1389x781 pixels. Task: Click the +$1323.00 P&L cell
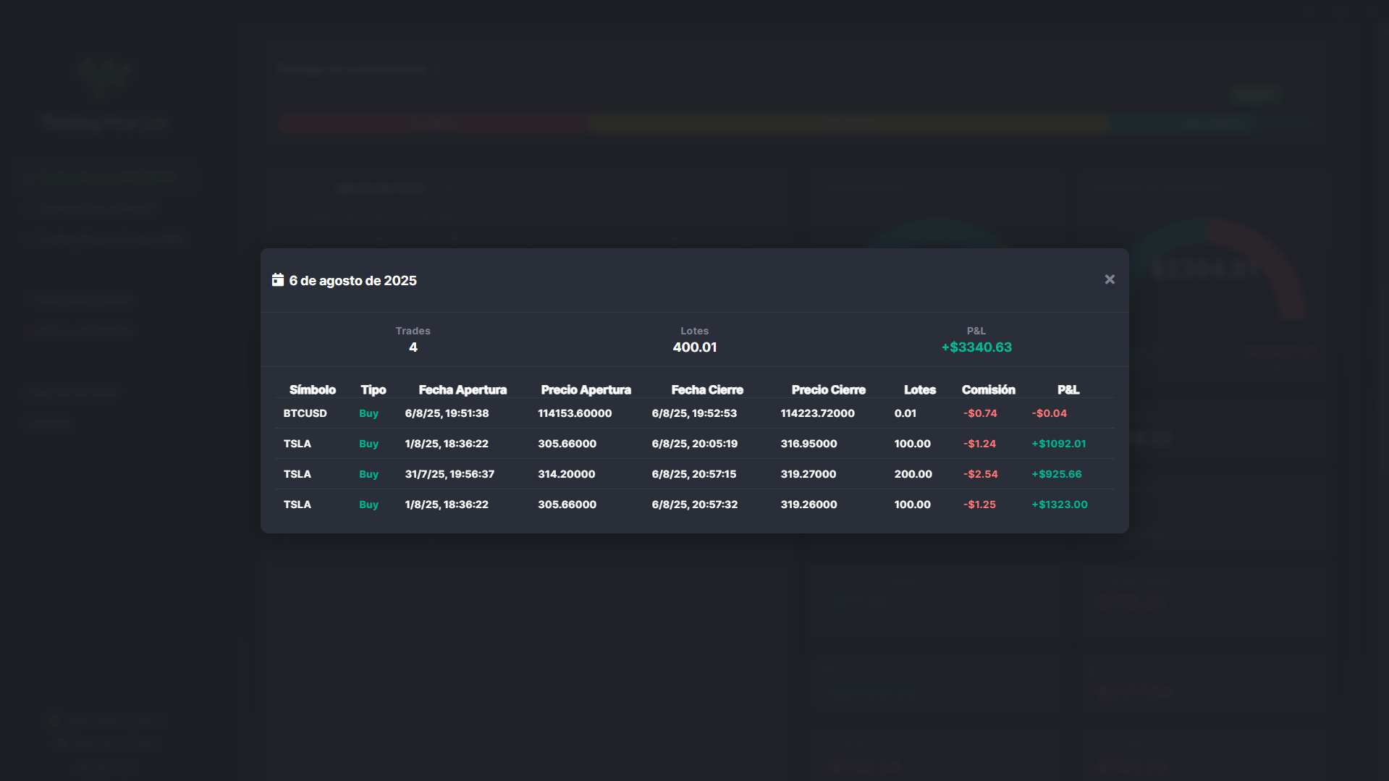[1059, 505]
